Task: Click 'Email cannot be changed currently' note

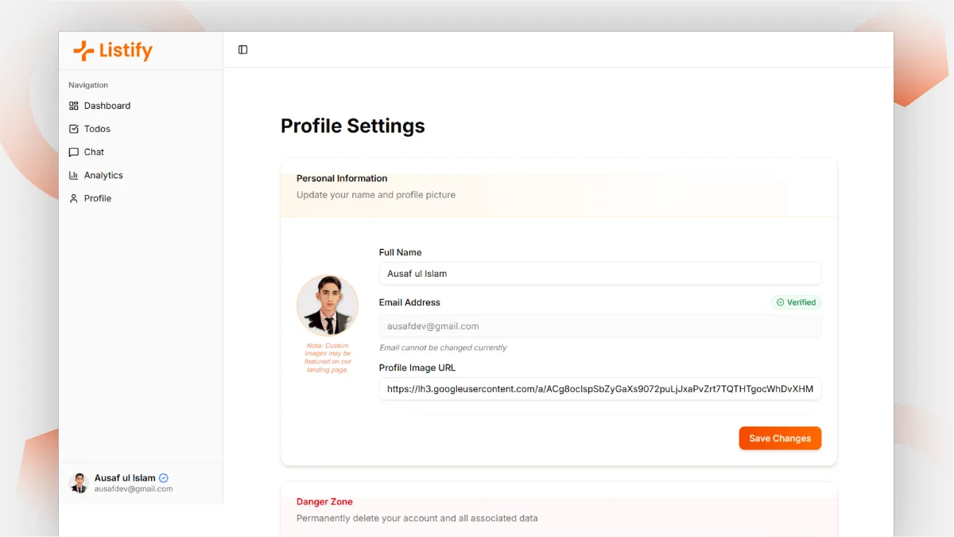Action: point(443,348)
